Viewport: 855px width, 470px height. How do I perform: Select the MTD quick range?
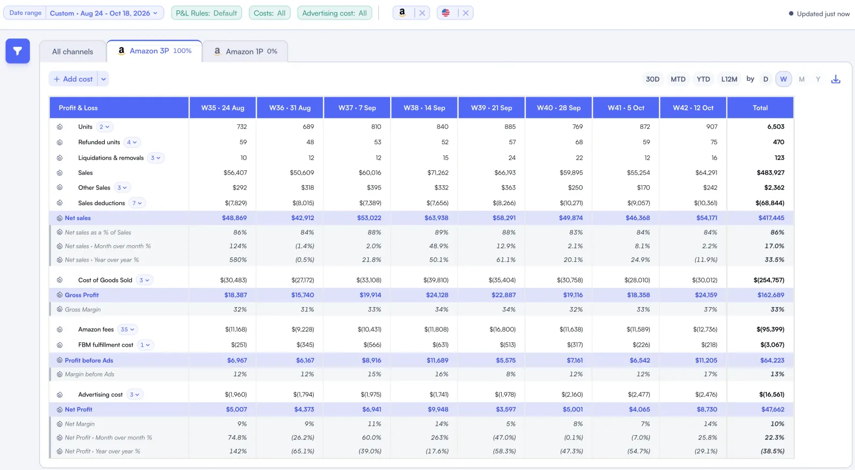click(678, 79)
